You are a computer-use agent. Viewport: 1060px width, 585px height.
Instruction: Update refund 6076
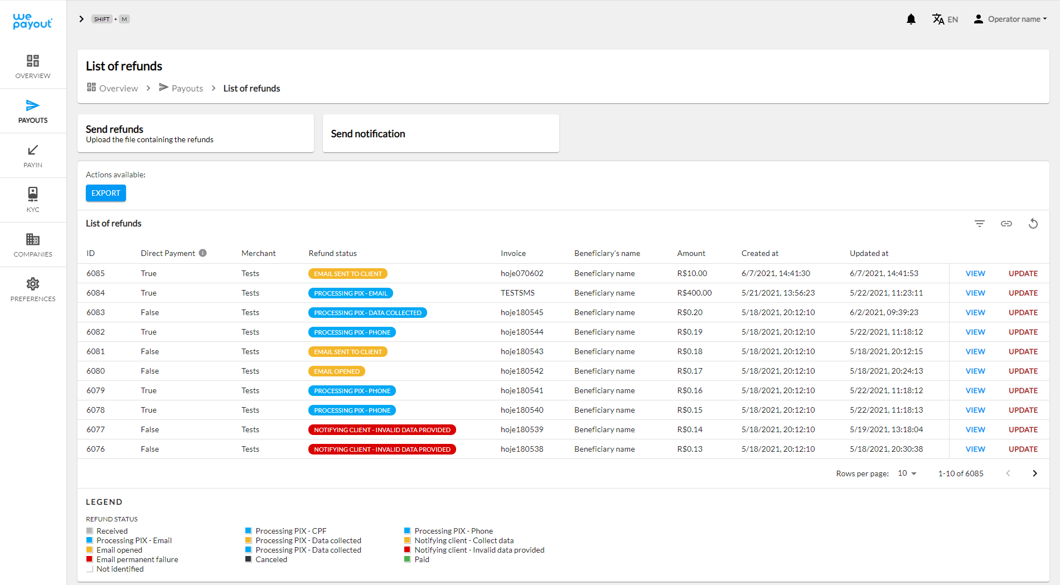[1023, 449]
